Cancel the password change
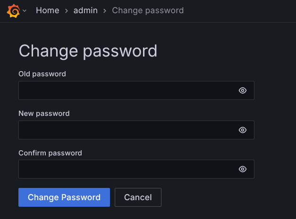Image resolution: width=296 pixels, height=219 pixels. click(138, 197)
